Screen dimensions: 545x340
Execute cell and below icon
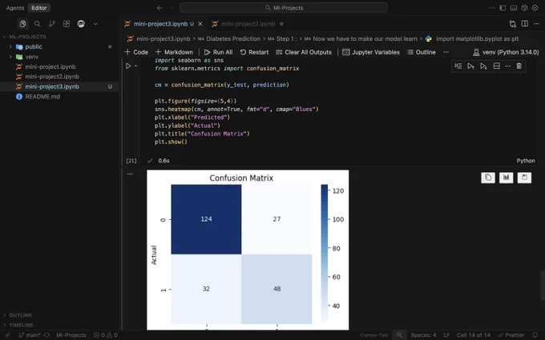pos(483,66)
